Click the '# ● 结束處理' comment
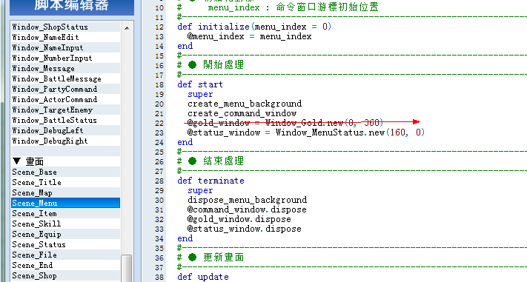Viewport: 527px width, 282px height. tap(211, 161)
